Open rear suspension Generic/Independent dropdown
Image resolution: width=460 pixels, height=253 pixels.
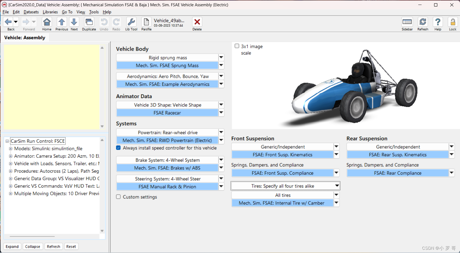point(452,147)
